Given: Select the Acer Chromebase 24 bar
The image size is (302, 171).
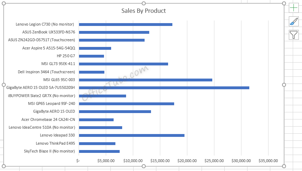Looking at the screenshot, I should (x=96, y=120).
